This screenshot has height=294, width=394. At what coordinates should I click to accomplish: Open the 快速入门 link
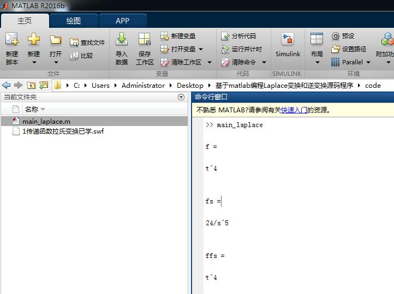(294, 110)
